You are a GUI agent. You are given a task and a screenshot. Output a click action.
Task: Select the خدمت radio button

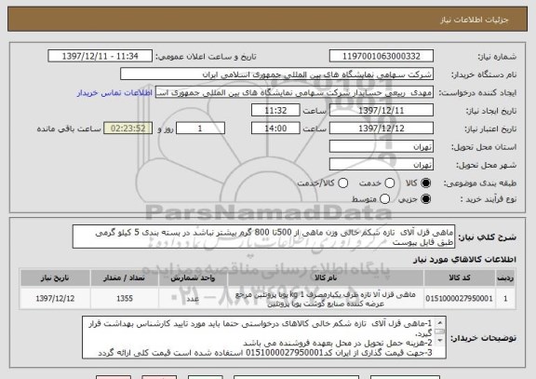[x=389, y=183]
